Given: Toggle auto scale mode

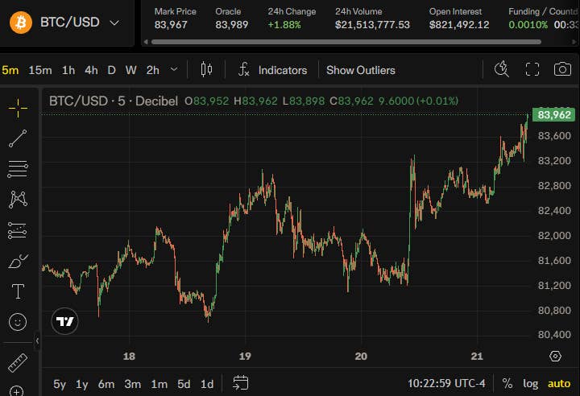Looking at the screenshot, I should (x=559, y=384).
